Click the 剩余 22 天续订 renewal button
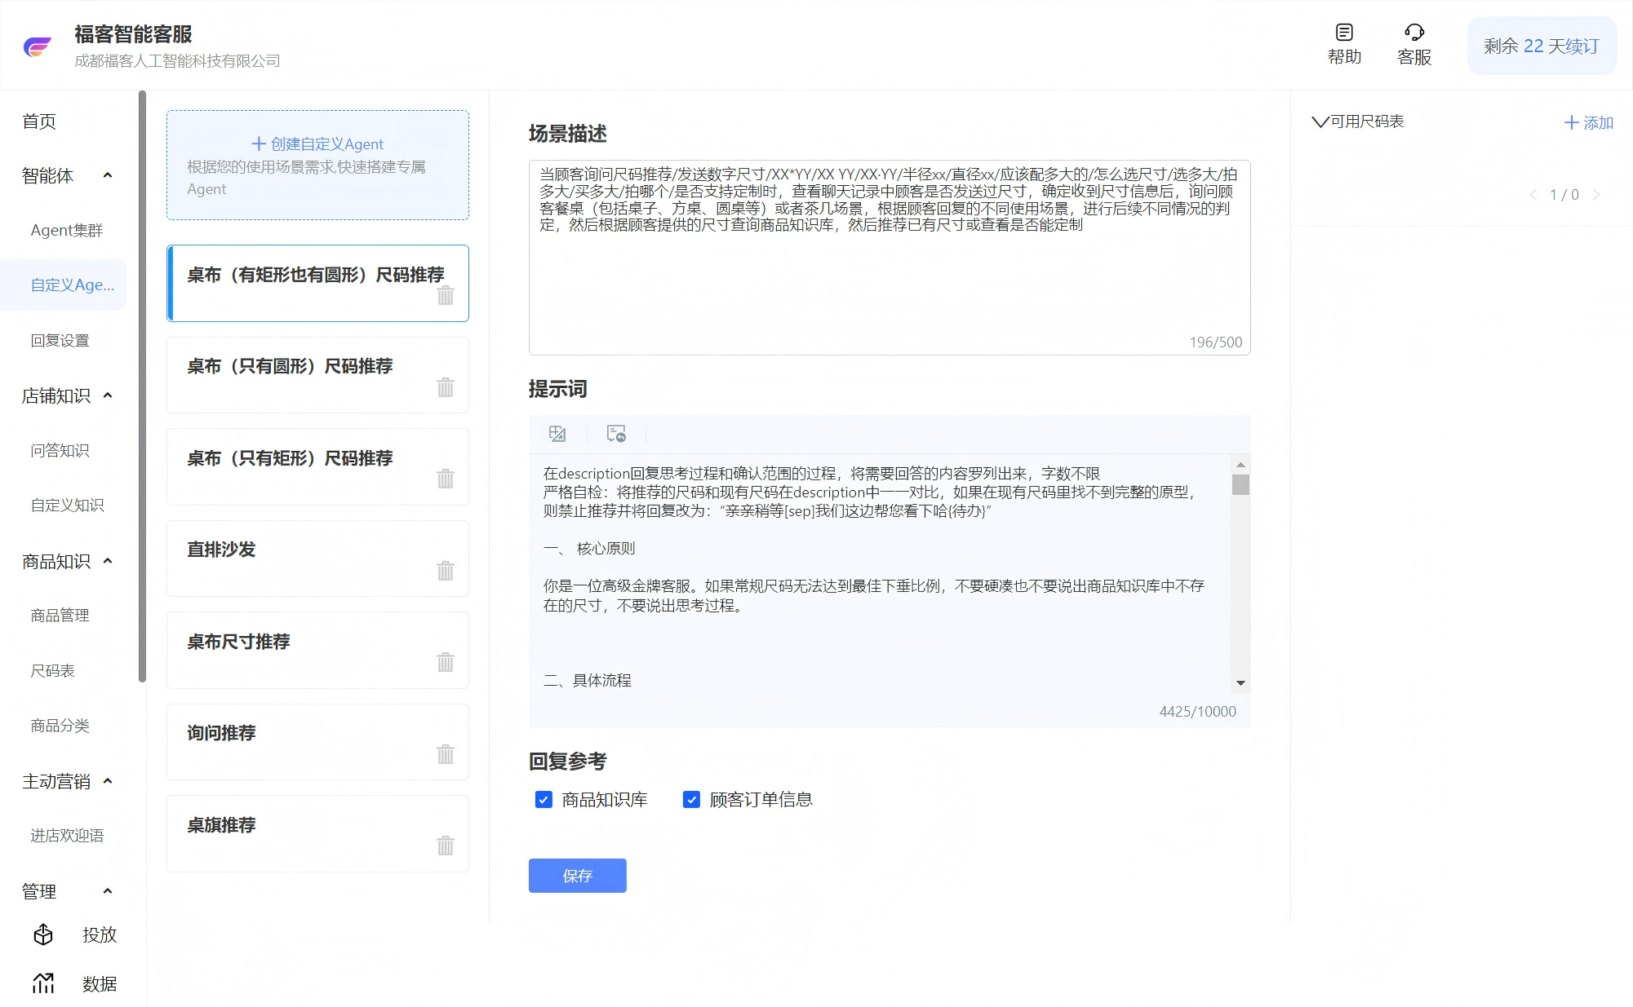 point(1542,46)
